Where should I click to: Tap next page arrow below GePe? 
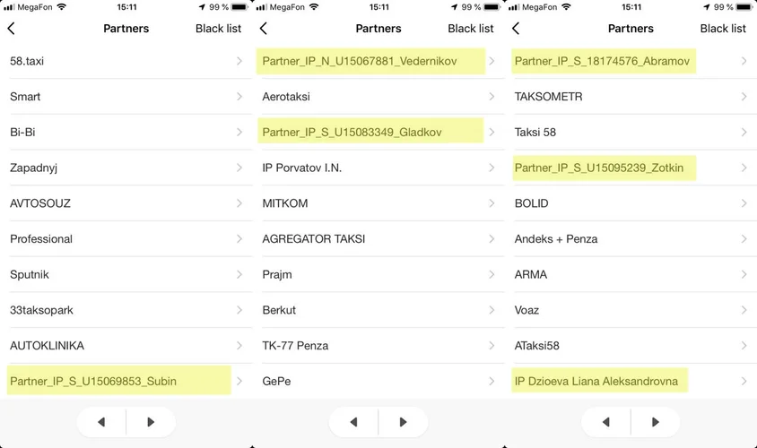click(403, 422)
